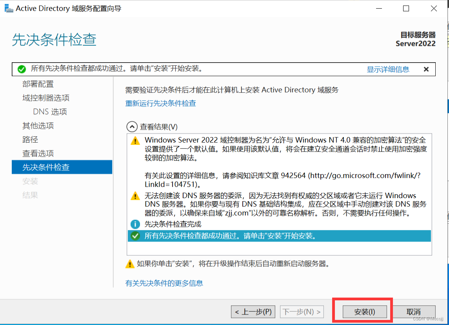The image size is (449, 325).
Task: Click the 重新运行先决条件检查 link
Action: click(x=161, y=103)
